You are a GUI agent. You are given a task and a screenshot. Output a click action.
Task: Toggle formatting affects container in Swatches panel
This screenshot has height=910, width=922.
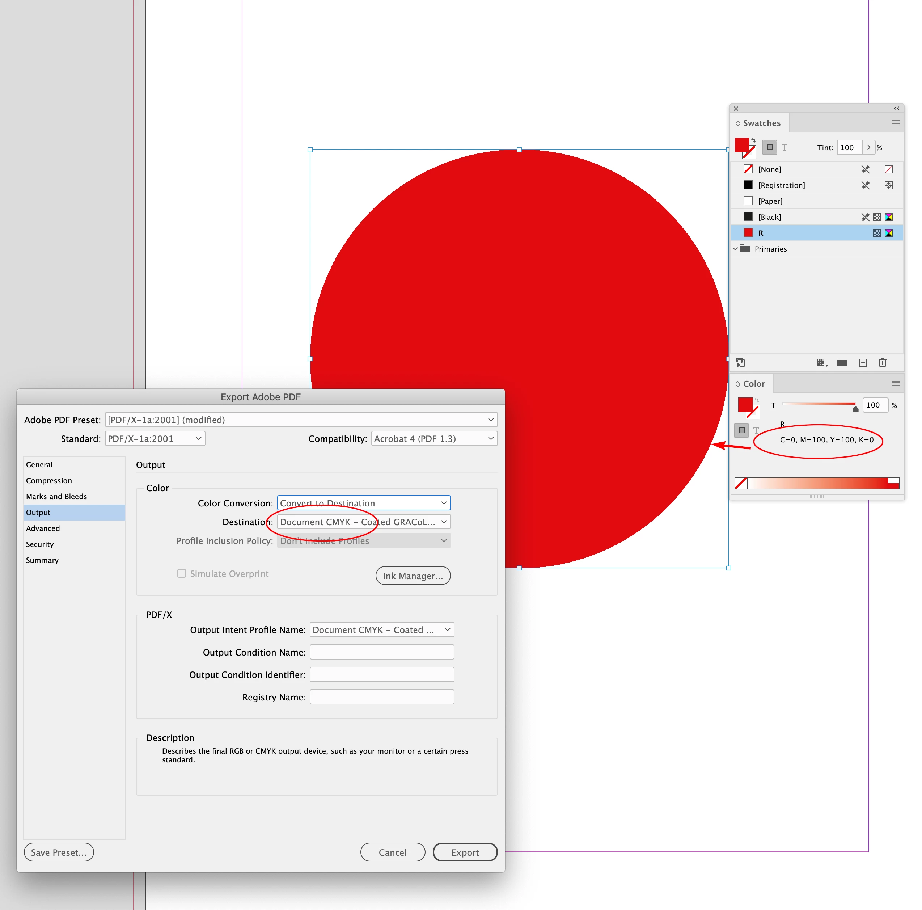(x=769, y=148)
